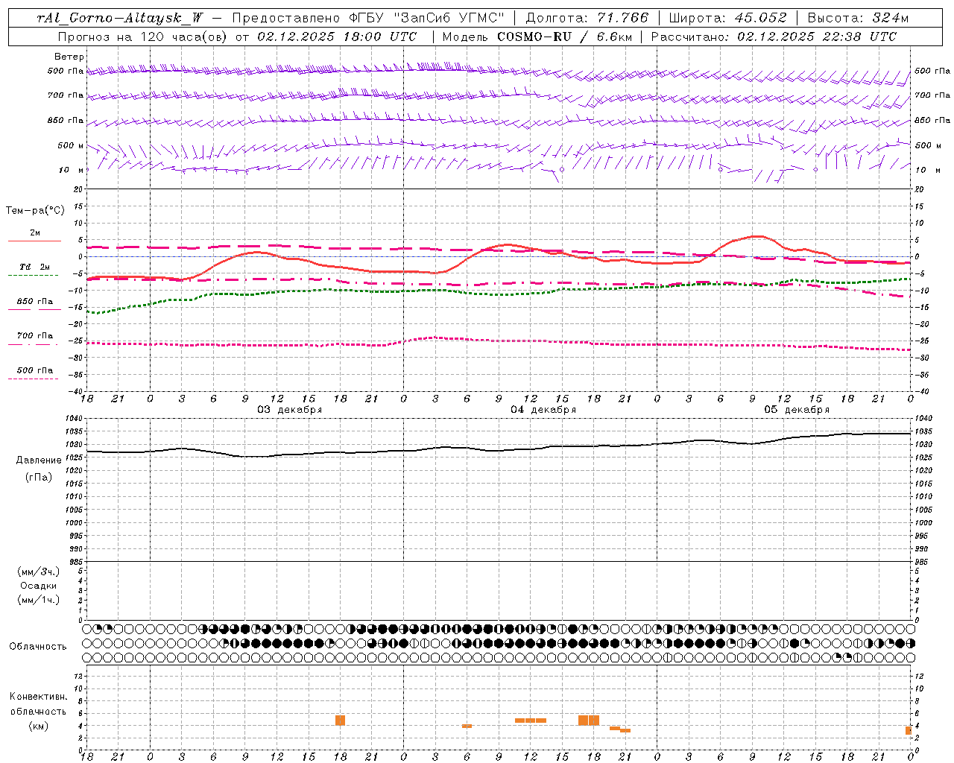
Task: Click the 2м temperature legend label
Action: point(35,232)
